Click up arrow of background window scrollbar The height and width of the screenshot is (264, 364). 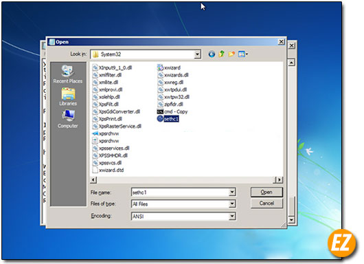292,63
